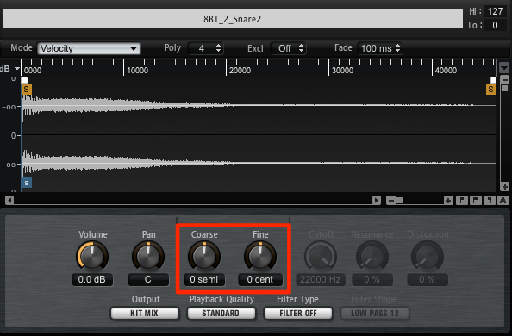Click the Excl Off stepper arrows
Screen dimensions: 512x336
tap(301, 48)
